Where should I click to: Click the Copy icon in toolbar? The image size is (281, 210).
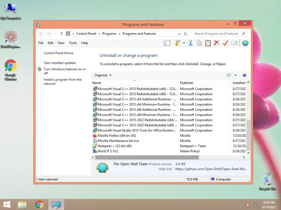click(199, 43)
